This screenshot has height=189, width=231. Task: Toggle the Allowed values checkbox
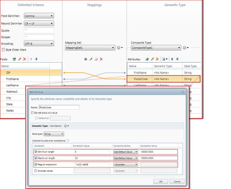coord(36,171)
